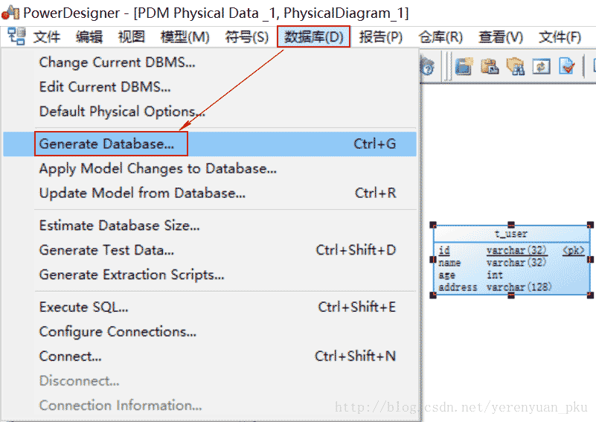Click the age column in t_user table
Viewport: 596px width, 422px height.
pos(446,275)
